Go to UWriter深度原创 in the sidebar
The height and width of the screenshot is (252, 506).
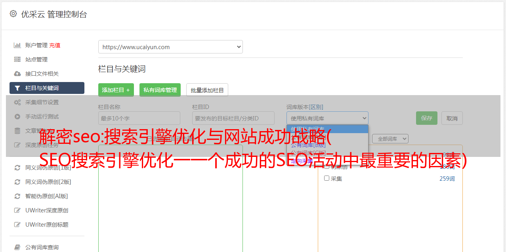coord(47,210)
